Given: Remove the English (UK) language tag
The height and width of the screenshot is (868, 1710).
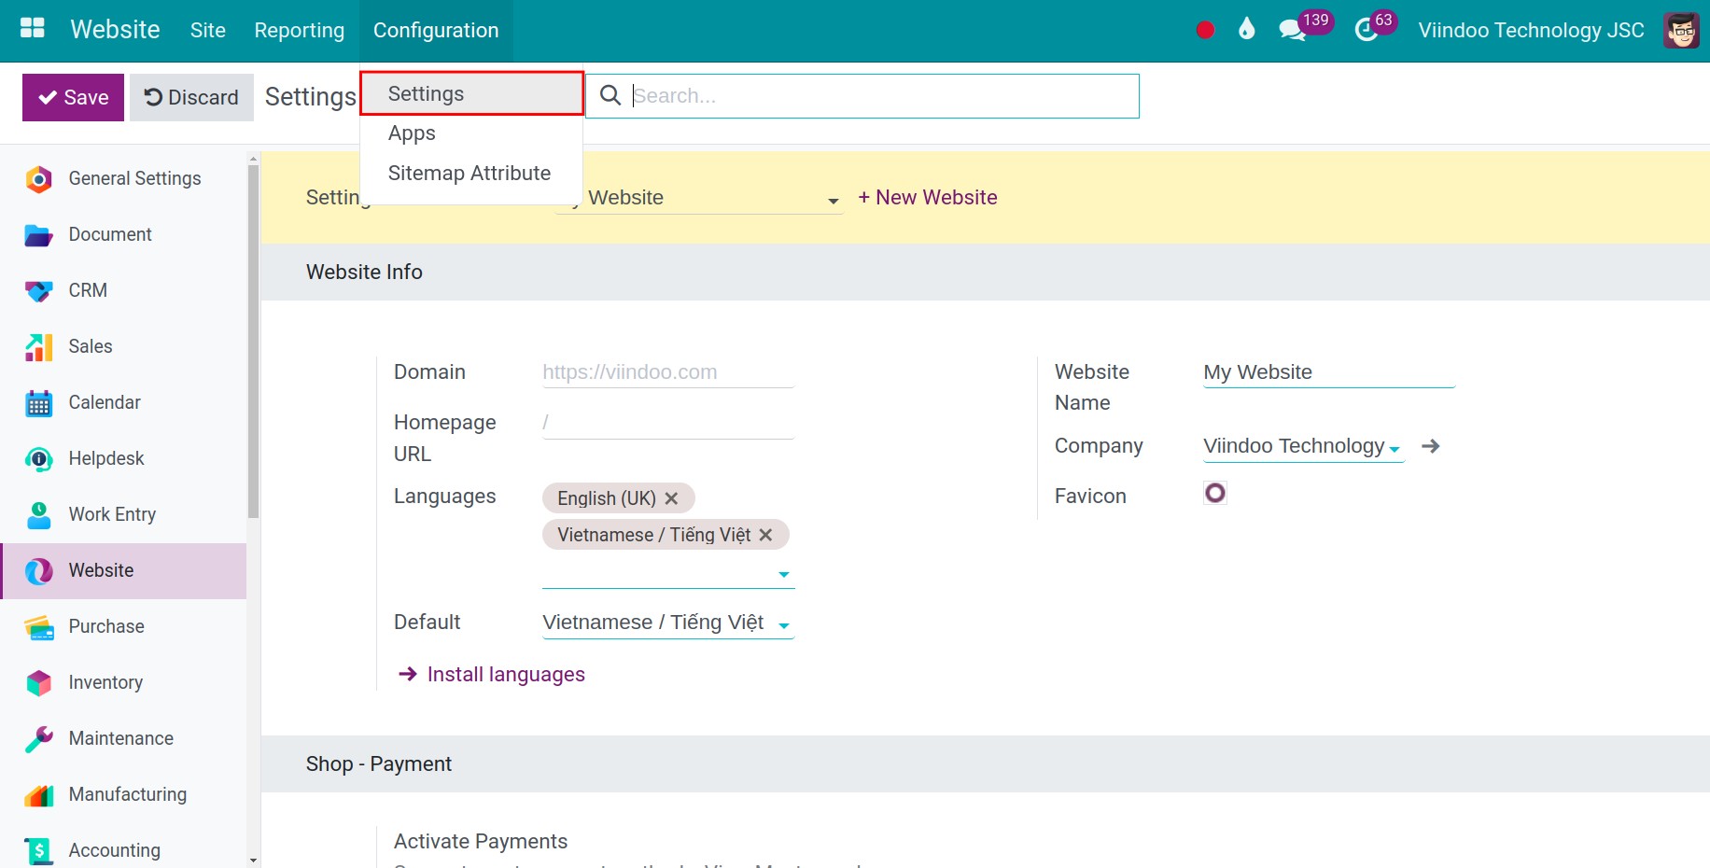Looking at the screenshot, I should click(x=671, y=498).
